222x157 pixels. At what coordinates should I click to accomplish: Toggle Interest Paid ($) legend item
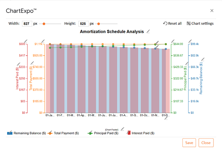(140, 133)
